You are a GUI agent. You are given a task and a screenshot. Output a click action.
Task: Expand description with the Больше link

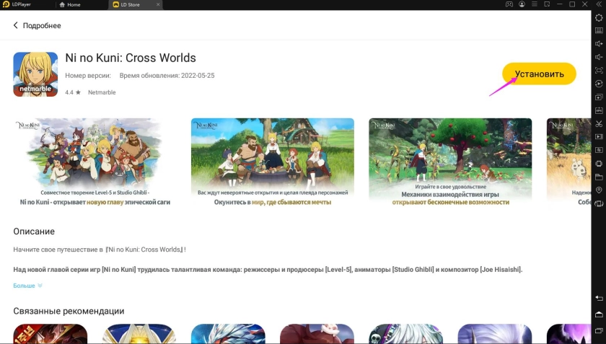pyautogui.click(x=27, y=286)
